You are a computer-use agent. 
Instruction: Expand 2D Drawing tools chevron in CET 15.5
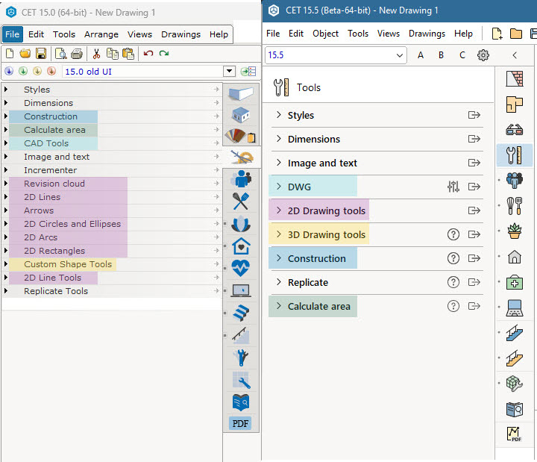tap(279, 210)
